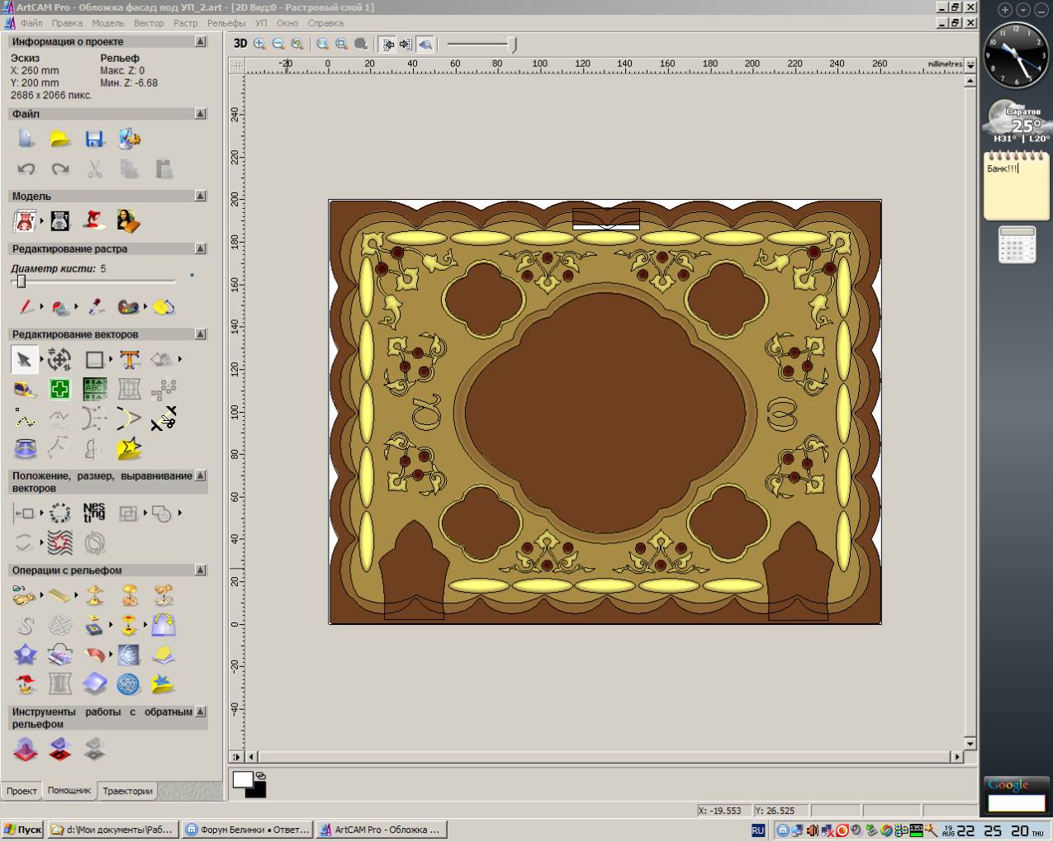The height and width of the screenshot is (842, 1053).
Task: Open Форум Белинки window from taskbar
Action: pyautogui.click(x=247, y=830)
